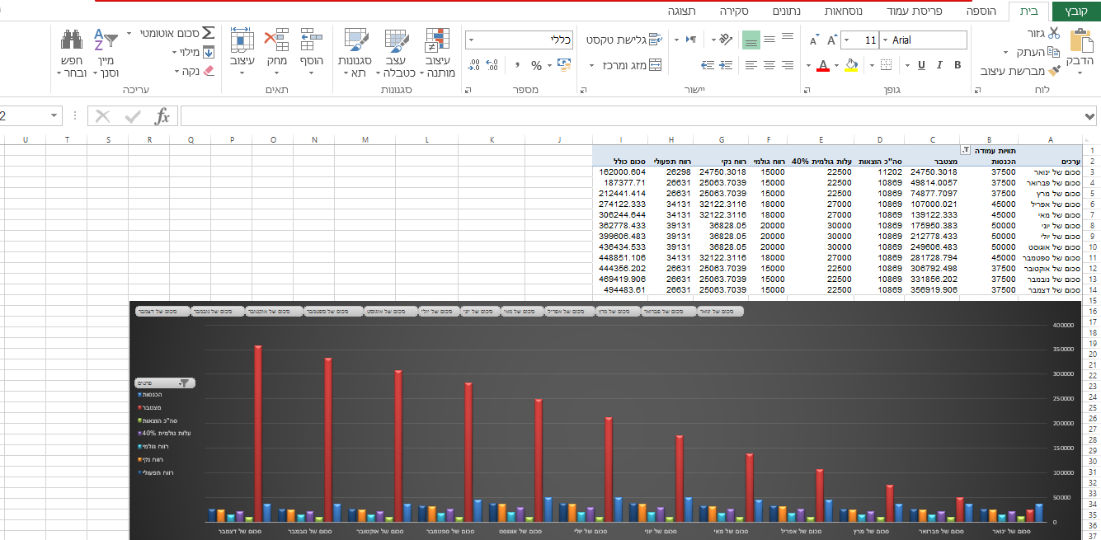
Task: Click the Merge and Center (מזג ומרכז) icon
Action: tap(655, 65)
